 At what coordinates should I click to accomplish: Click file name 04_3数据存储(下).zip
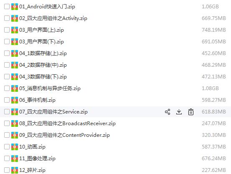pyautogui.click(x=43, y=77)
